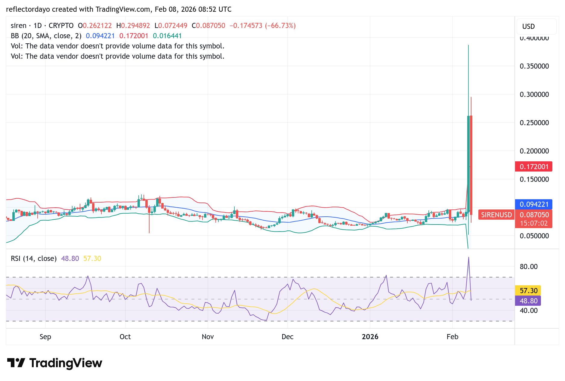Click the USD currency selector
This screenshot has width=565, height=381.
(536, 26)
